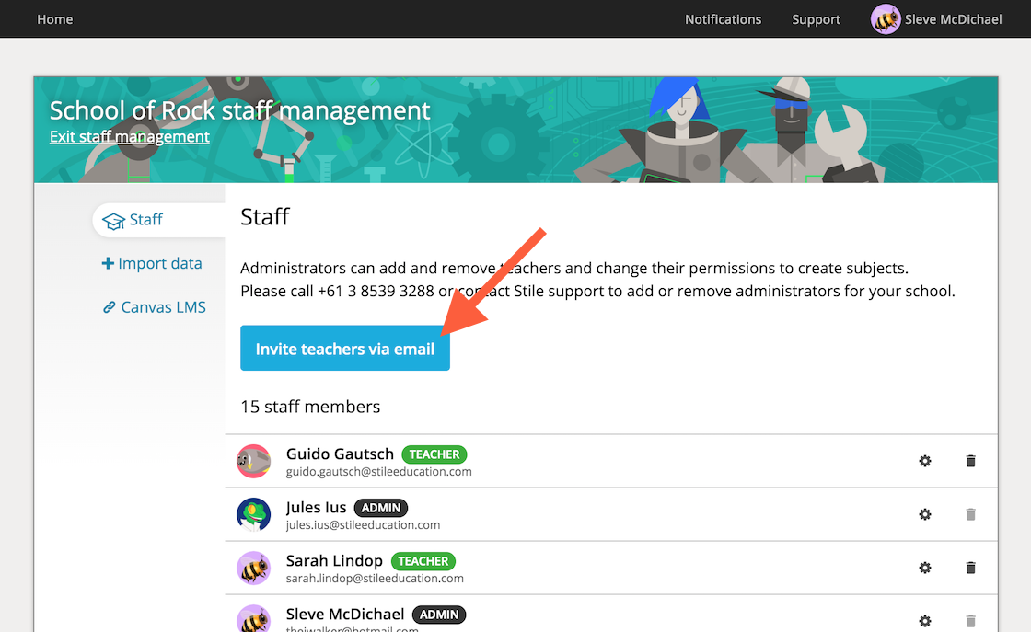Click the bee avatar in the top navigation bar
1031x632 pixels.
(x=886, y=19)
